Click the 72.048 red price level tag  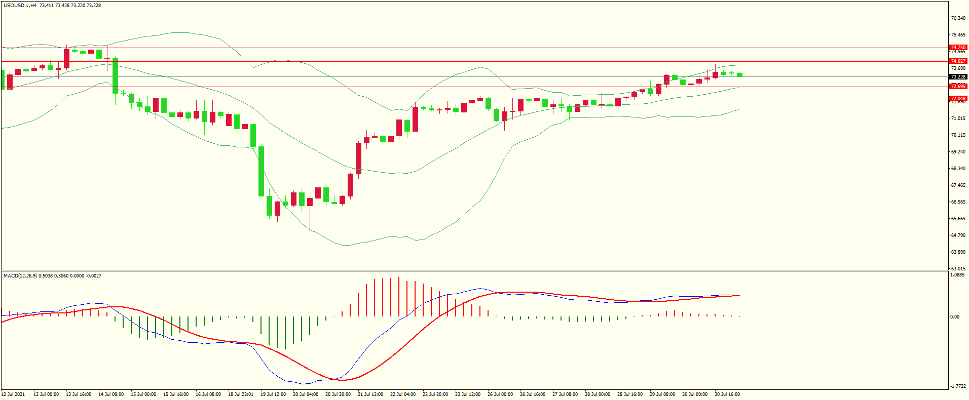(958, 99)
